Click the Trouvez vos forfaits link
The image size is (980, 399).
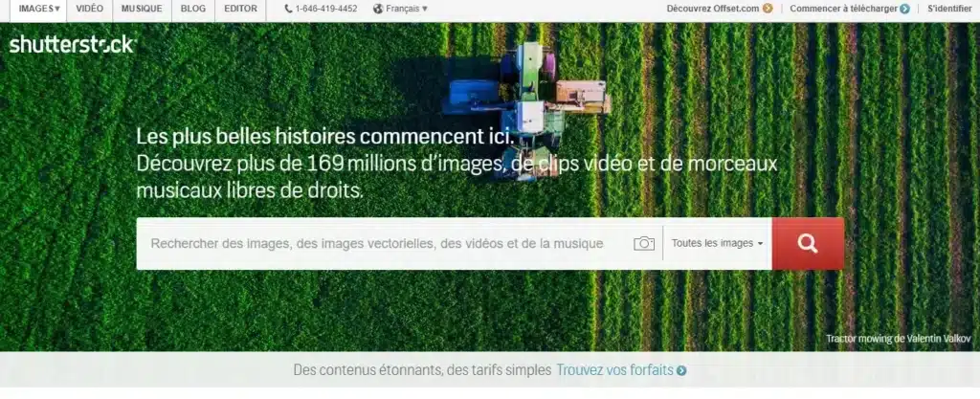pos(615,370)
